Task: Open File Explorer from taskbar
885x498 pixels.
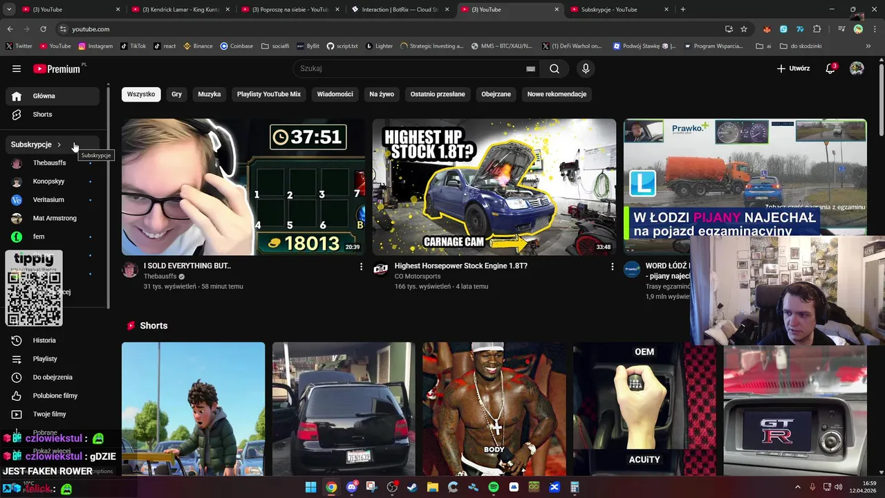Action: point(433,487)
